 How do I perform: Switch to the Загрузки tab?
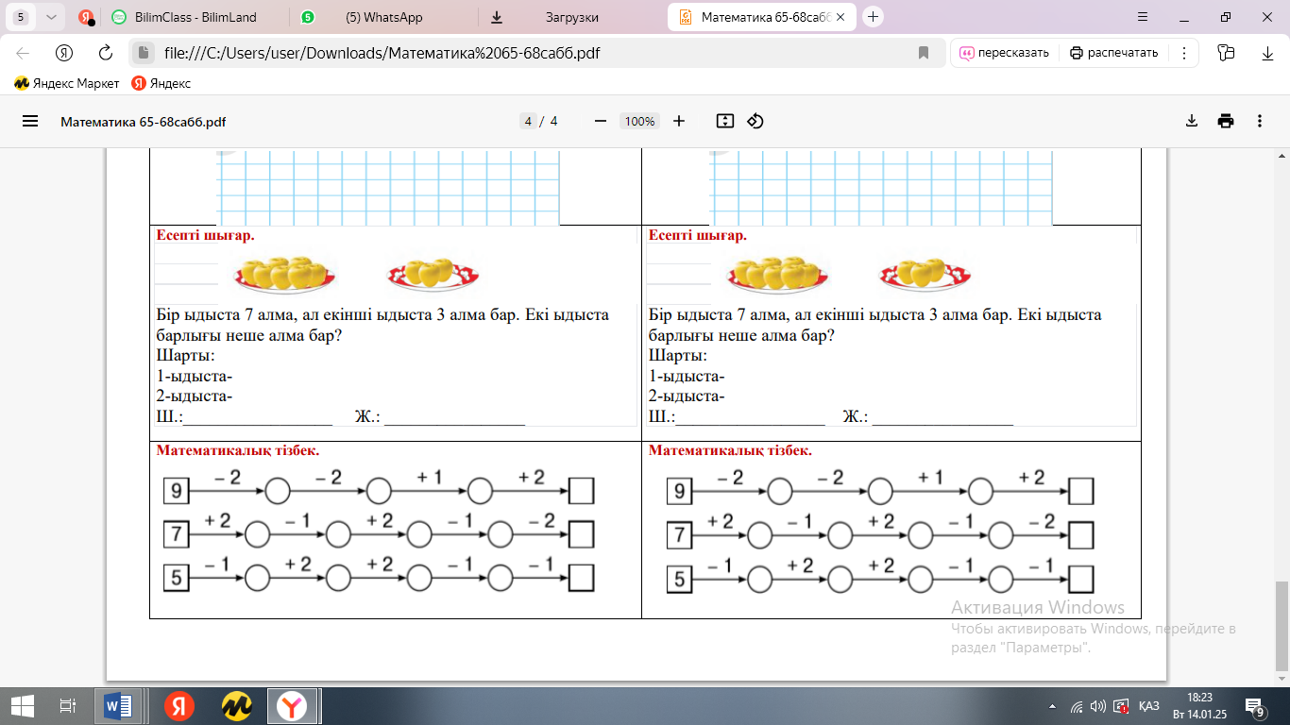571,17
